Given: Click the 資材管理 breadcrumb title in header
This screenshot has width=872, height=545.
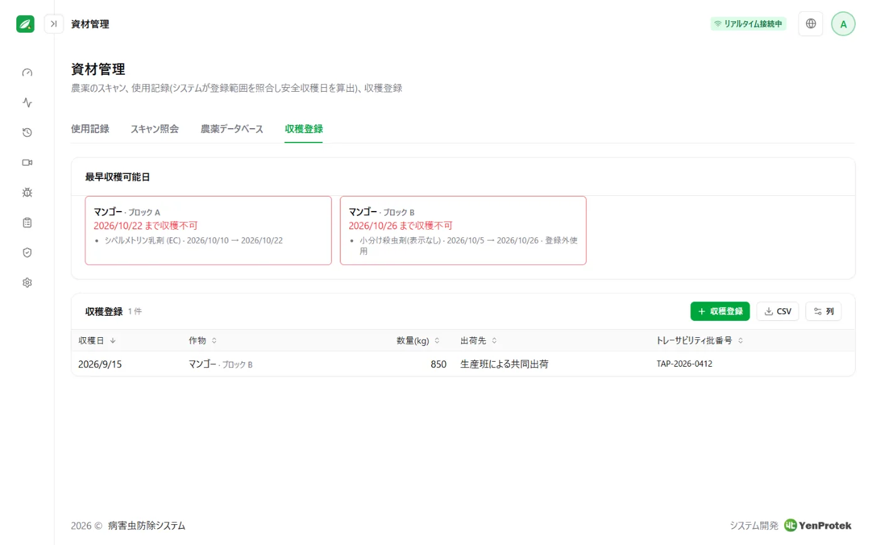Looking at the screenshot, I should pyautogui.click(x=90, y=24).
